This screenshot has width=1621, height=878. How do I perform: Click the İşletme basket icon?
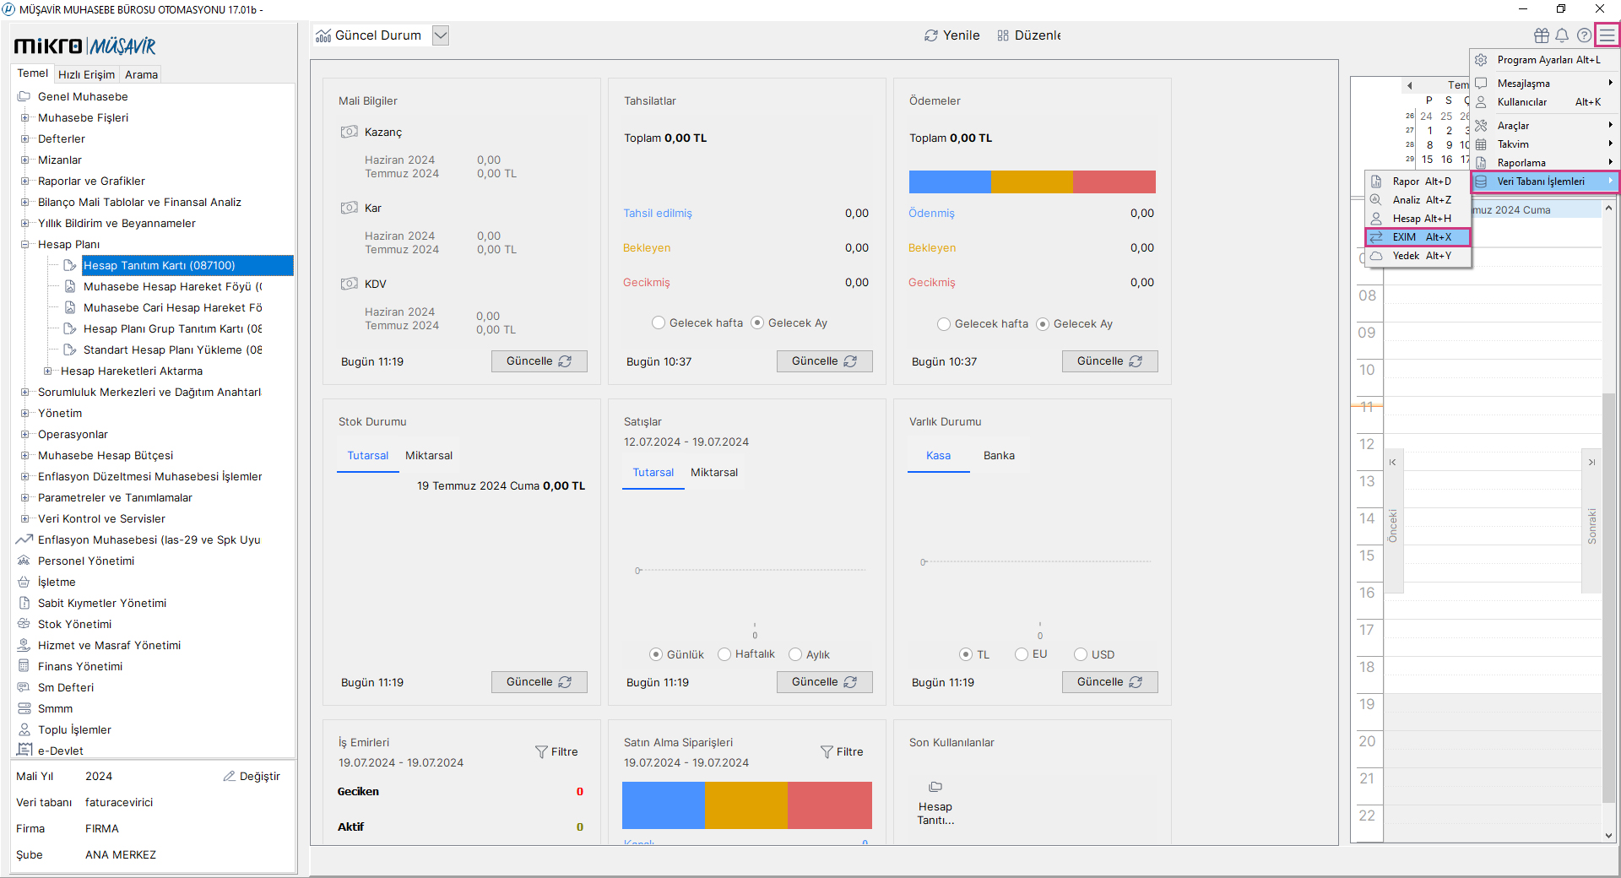click(24, 582)
